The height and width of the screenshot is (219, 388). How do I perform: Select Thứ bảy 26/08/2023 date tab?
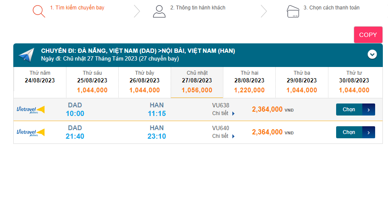coord(144,82)
